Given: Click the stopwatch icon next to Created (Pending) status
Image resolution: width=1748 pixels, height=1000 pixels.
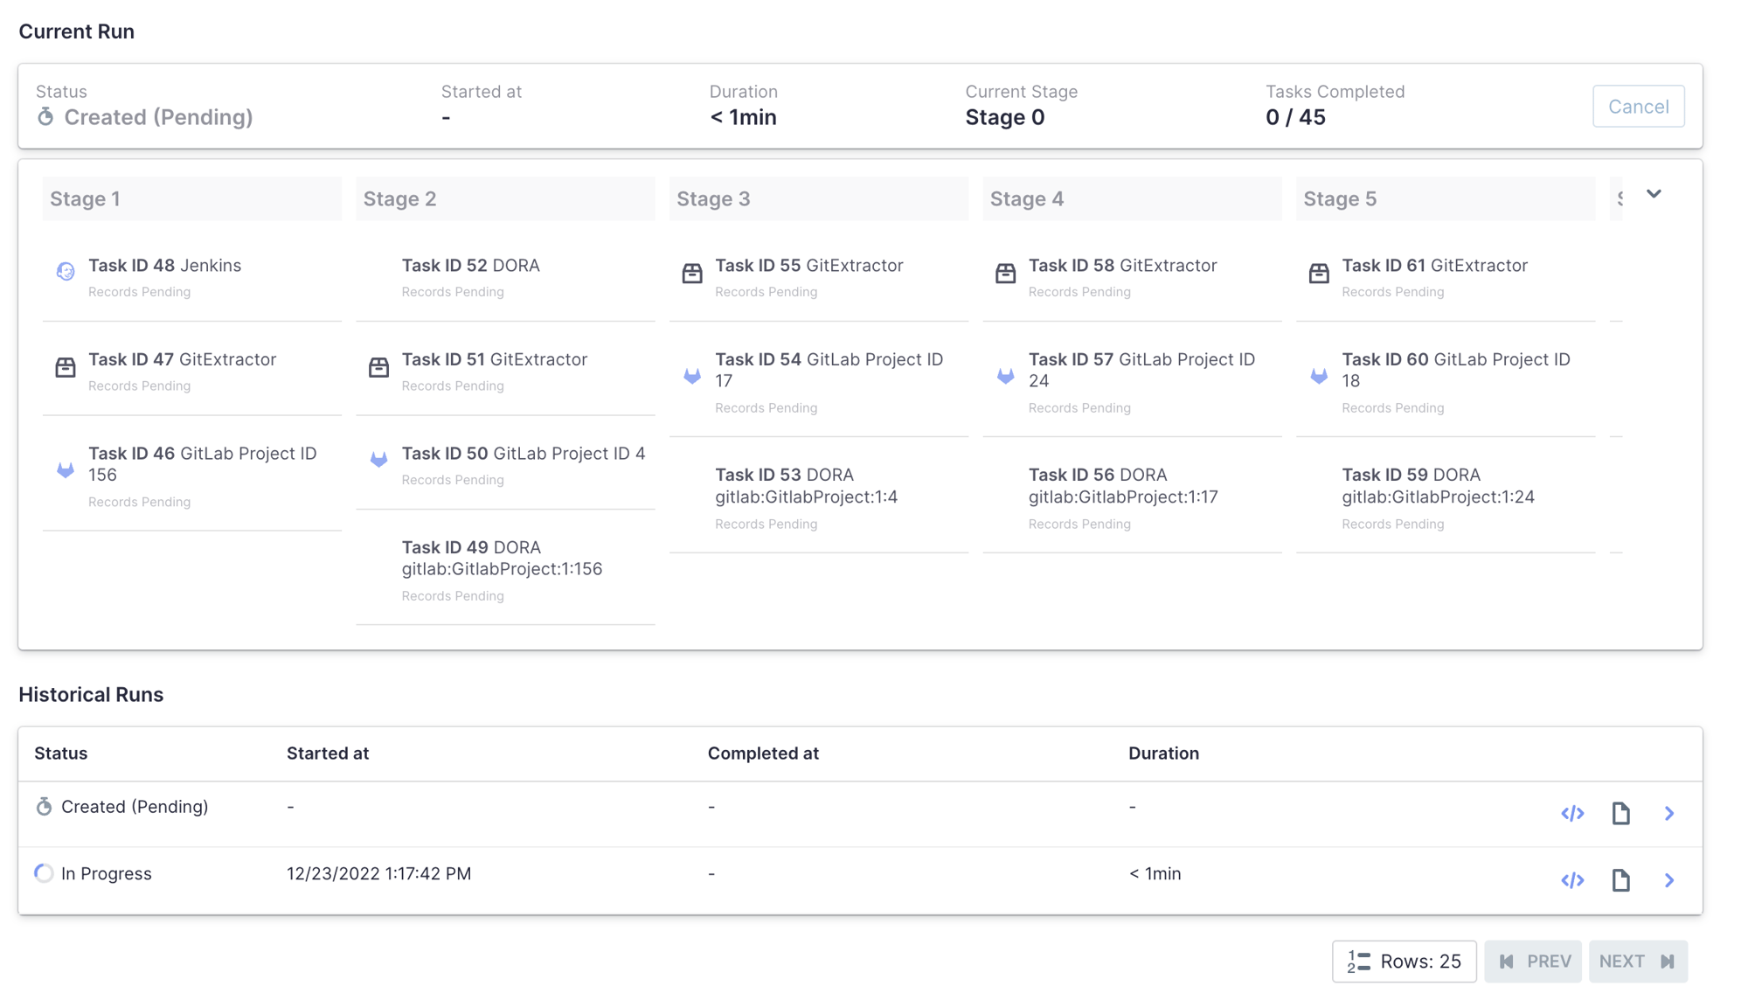Looking at the screenshot, I should (x=45, y=806).
